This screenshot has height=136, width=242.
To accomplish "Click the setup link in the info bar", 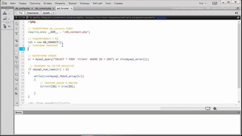I will (161, 18).
